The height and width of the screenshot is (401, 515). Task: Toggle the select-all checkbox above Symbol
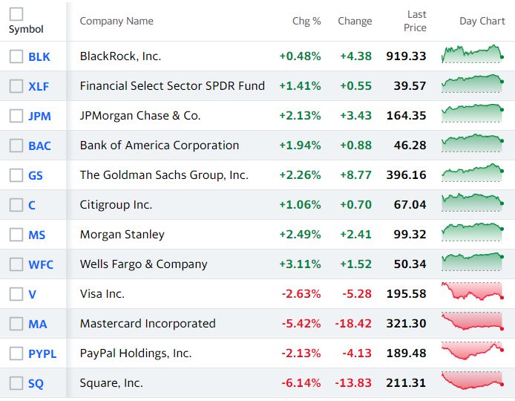click(16, 14)
